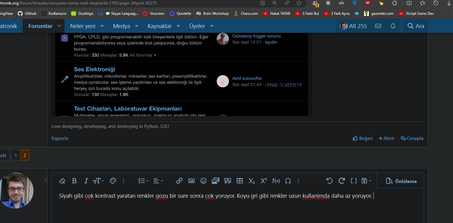Insert a link using the chain icon
The height and width of the screenshot is (223, 453).
pos(179,181)
